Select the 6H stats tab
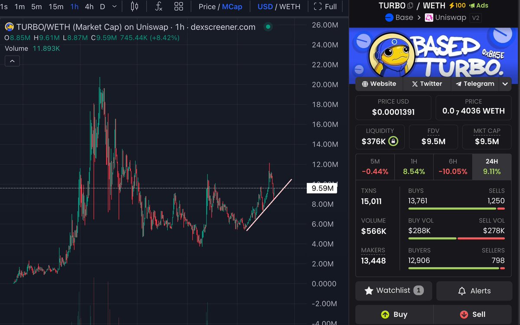The width and height of the screenshot is (520, 325). [453, 166]
